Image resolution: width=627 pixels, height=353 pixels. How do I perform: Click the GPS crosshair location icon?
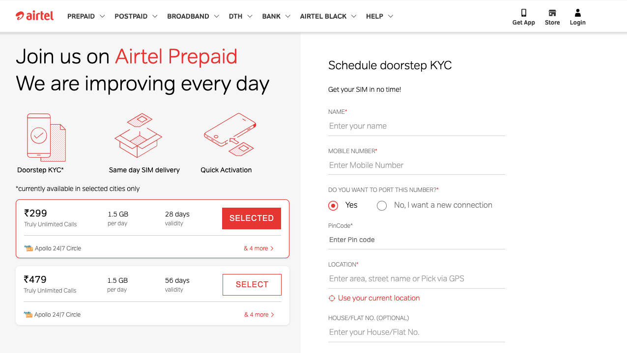pos(332,298)
